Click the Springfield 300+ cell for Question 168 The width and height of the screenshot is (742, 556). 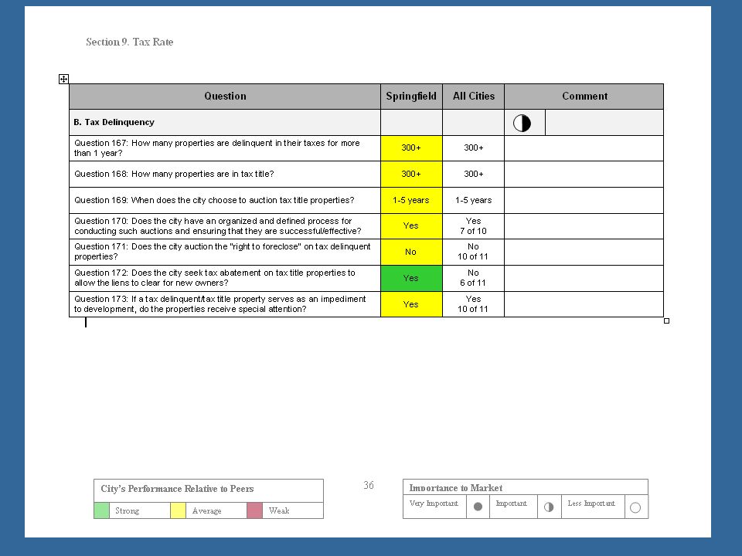pos(411,174)
